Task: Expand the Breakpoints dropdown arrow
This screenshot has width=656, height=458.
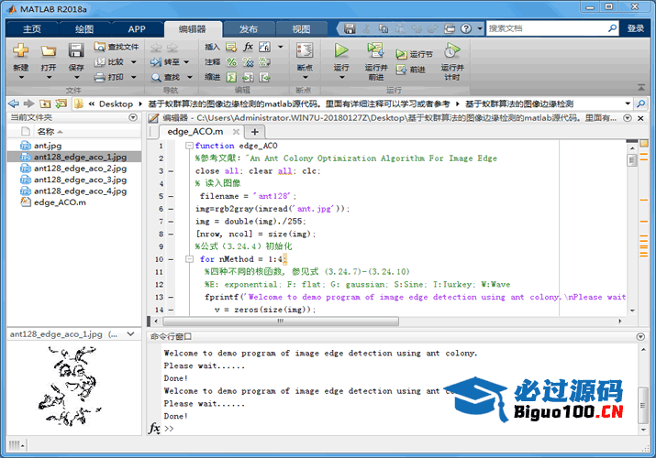Action: click(305, 77)
